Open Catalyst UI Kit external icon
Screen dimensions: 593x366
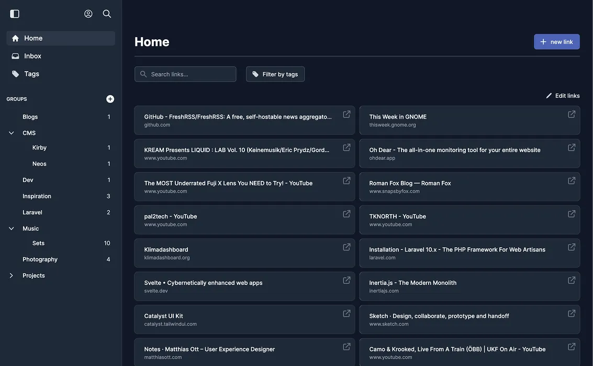tap(346, 314)
